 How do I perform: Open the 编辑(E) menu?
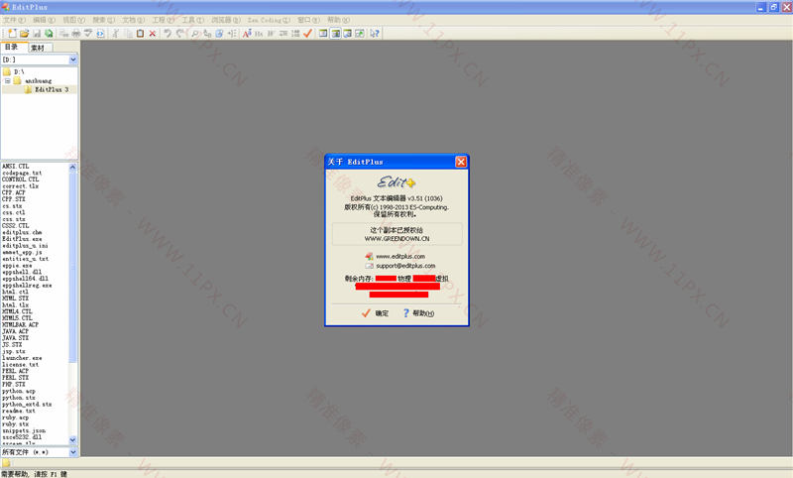44,20
